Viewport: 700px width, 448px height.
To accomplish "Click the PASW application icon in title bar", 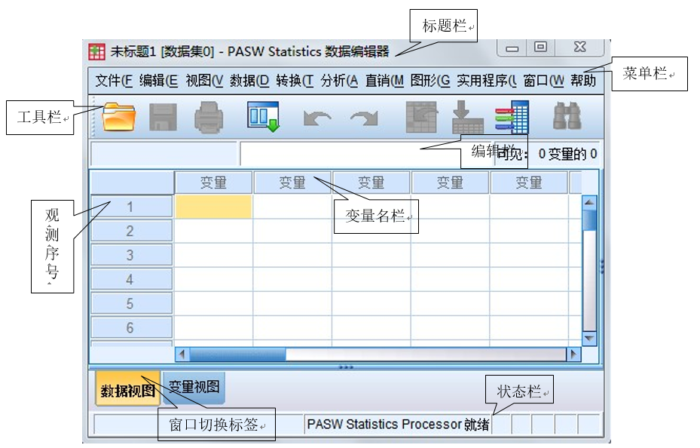I will [97, 52].
